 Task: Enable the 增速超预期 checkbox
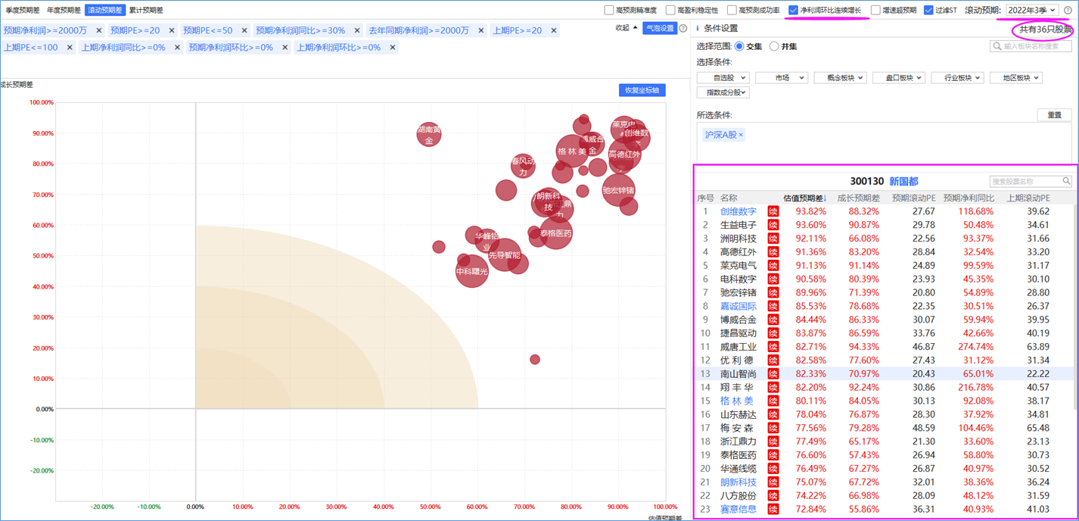click(x=875, y=10)
